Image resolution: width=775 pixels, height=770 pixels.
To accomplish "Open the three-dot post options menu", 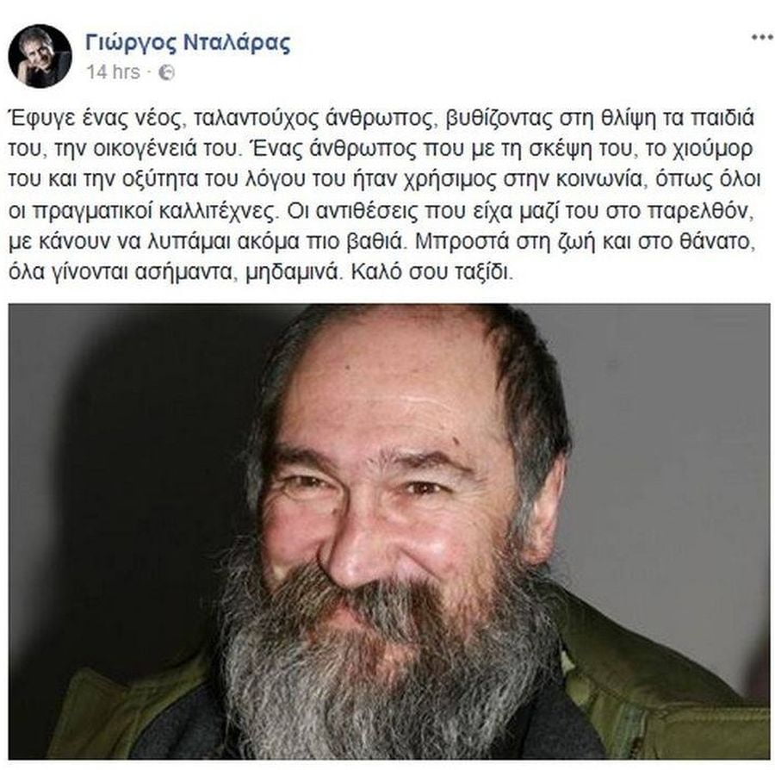I will [x=762, y=38].
